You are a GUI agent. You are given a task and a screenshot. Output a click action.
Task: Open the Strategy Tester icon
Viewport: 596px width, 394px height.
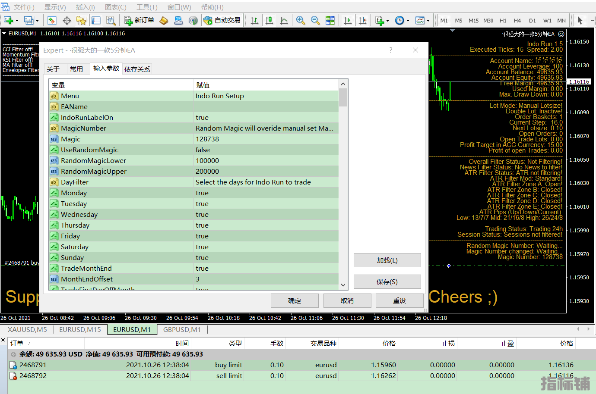111,20
